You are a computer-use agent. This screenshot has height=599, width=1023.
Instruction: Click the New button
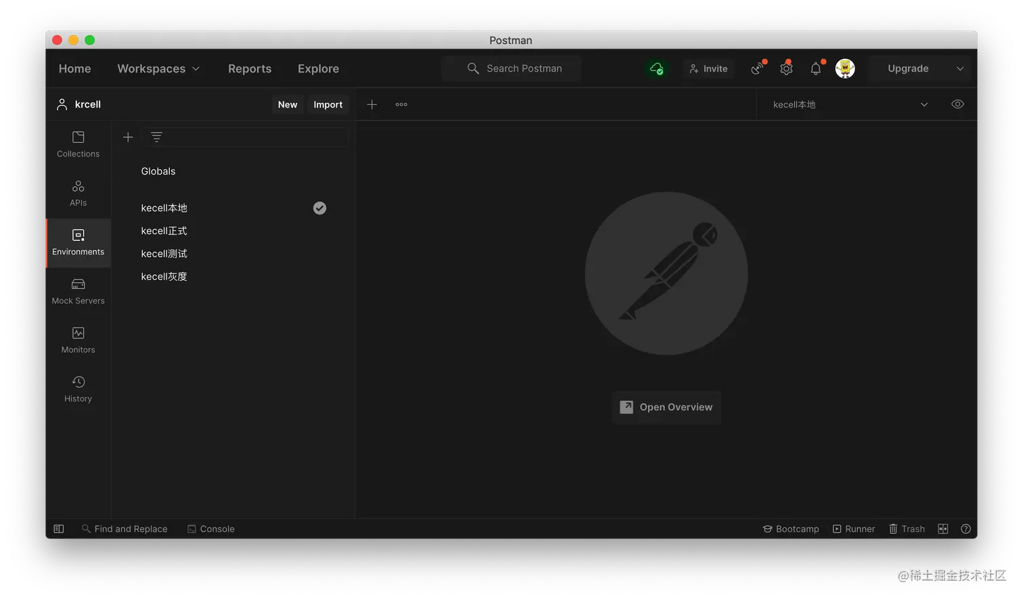(288, 104)
